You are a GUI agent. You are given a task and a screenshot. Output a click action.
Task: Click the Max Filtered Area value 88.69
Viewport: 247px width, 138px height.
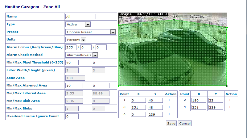101,93
